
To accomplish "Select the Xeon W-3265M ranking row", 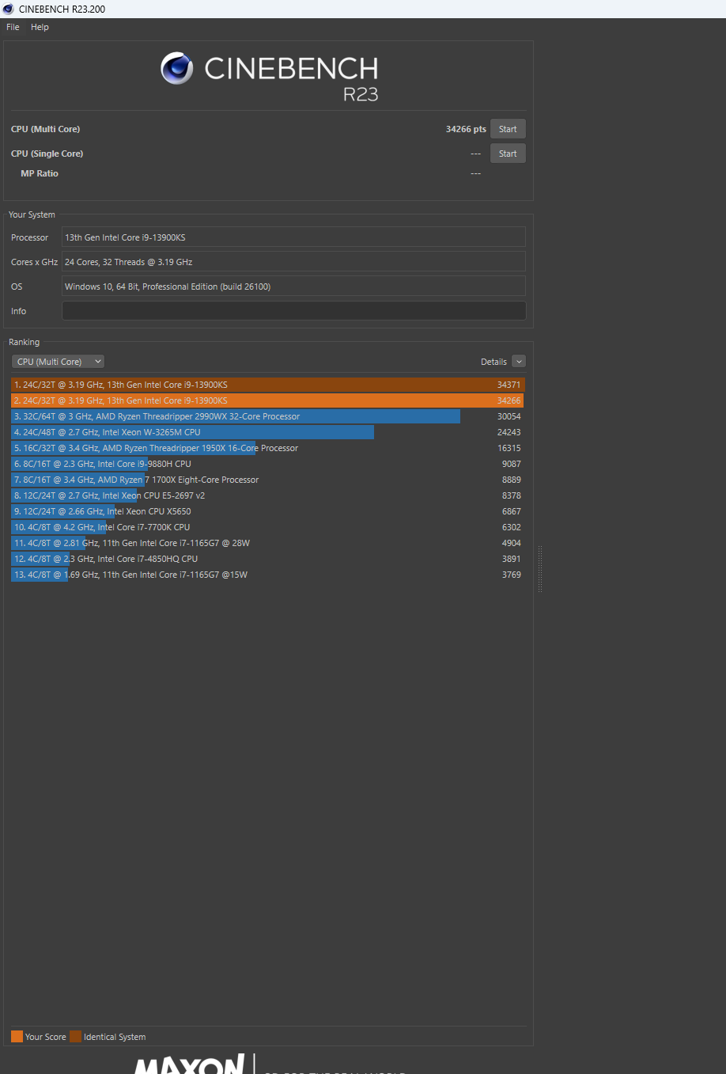I will 268,432.
